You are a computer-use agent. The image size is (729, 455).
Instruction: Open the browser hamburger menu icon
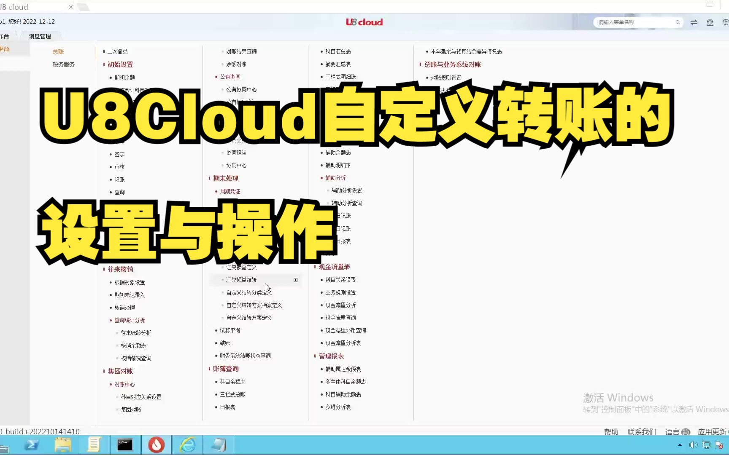pyautogui.click(x=710, y=4)
